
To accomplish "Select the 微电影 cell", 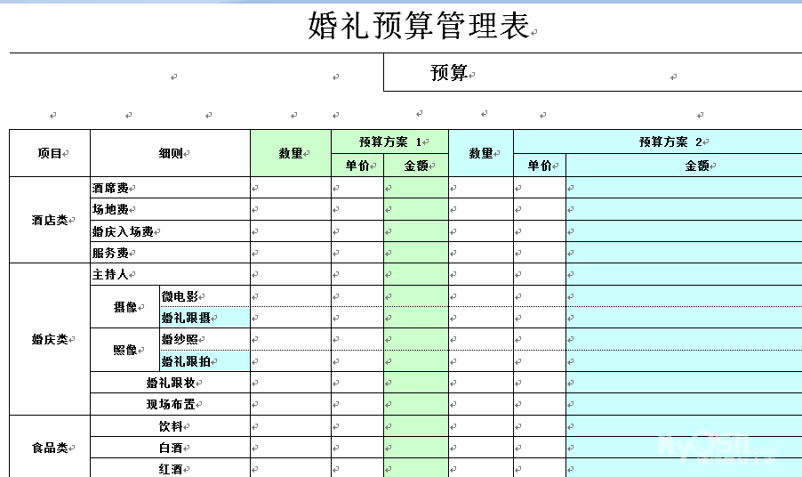I will pos(180,295).
